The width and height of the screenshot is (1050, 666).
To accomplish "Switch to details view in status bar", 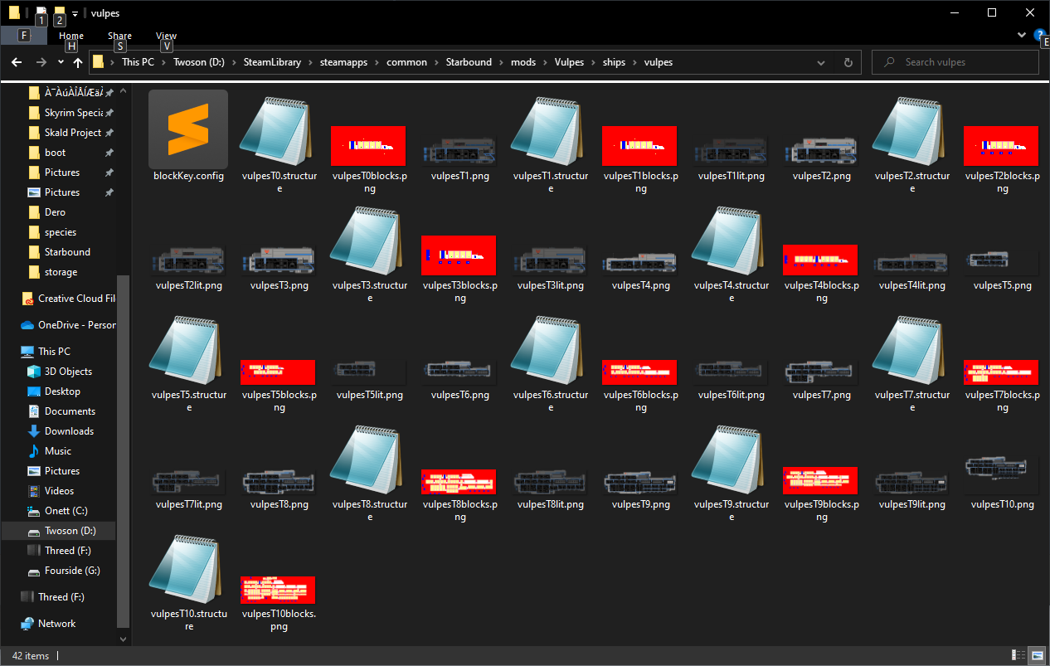I will pyautogui.click(x=1020, y=655).
